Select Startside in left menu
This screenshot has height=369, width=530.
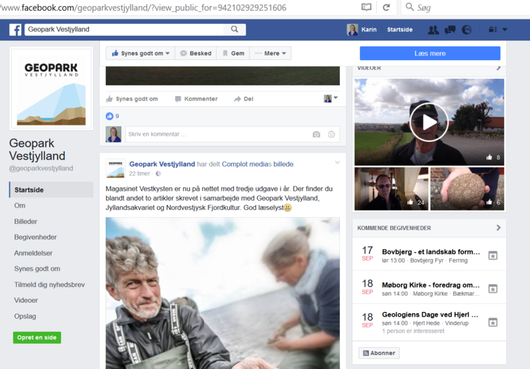point(51,190)
